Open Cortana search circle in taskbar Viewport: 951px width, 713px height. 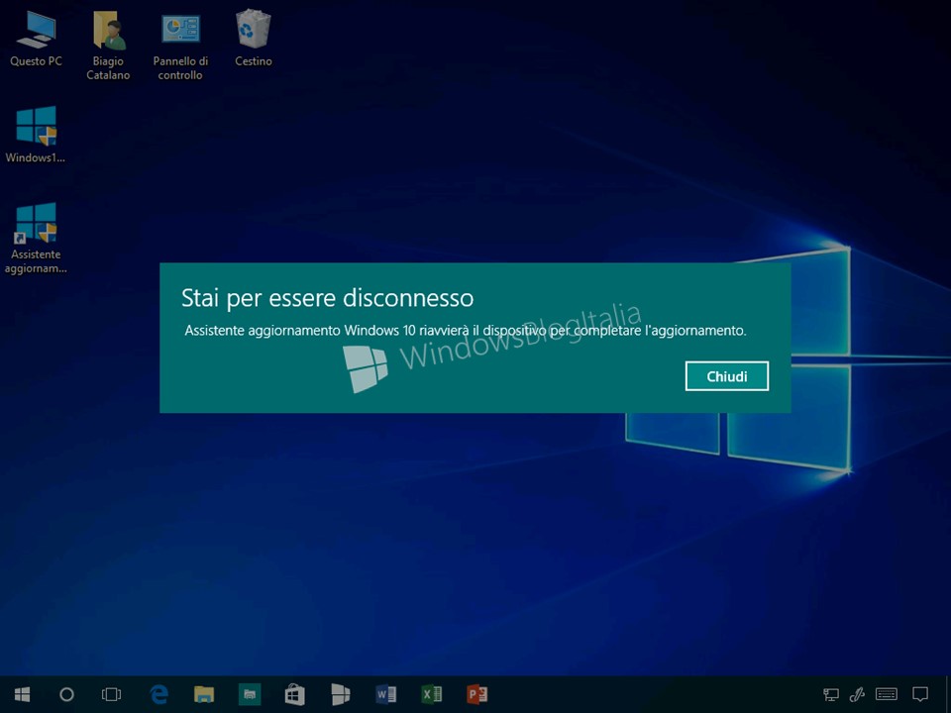(66, 694)
